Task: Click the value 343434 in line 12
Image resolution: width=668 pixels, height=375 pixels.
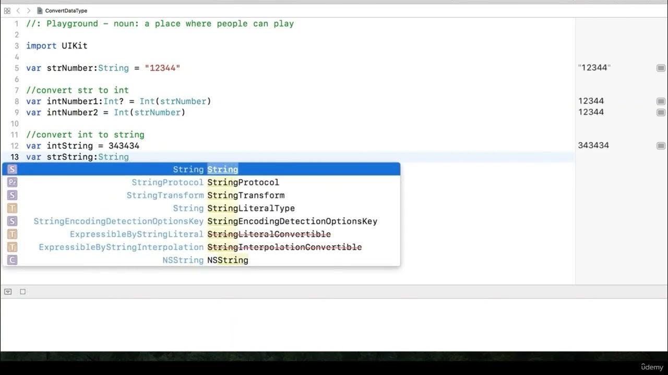Action: (x=124, y=146)
